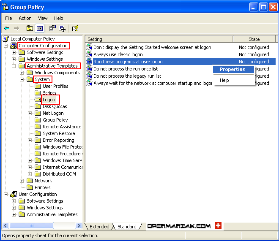The image size is (279, 241).
Task: Click the icon for Do not process the legacy run list
Action: [x=89, y=76]
